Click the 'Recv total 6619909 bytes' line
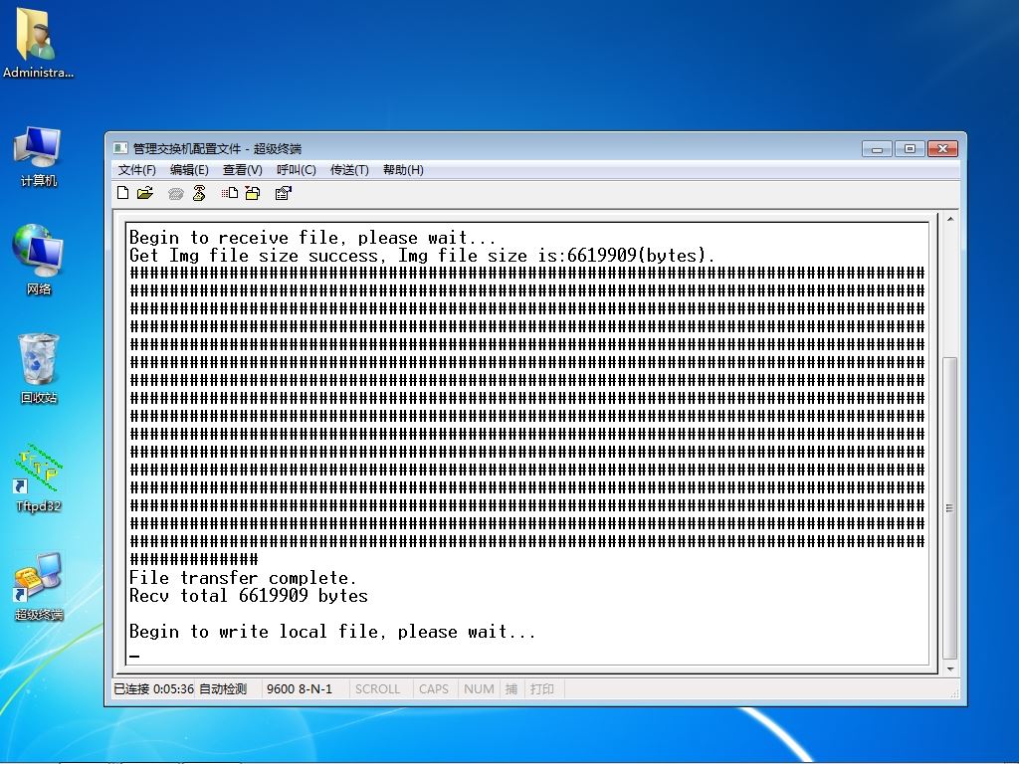1019x764 pixels. [x=248, y=596]
